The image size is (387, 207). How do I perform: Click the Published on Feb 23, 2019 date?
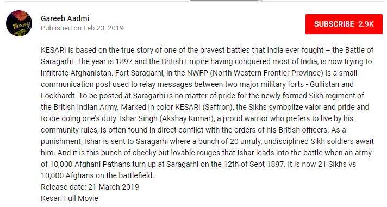pos(82,28)
